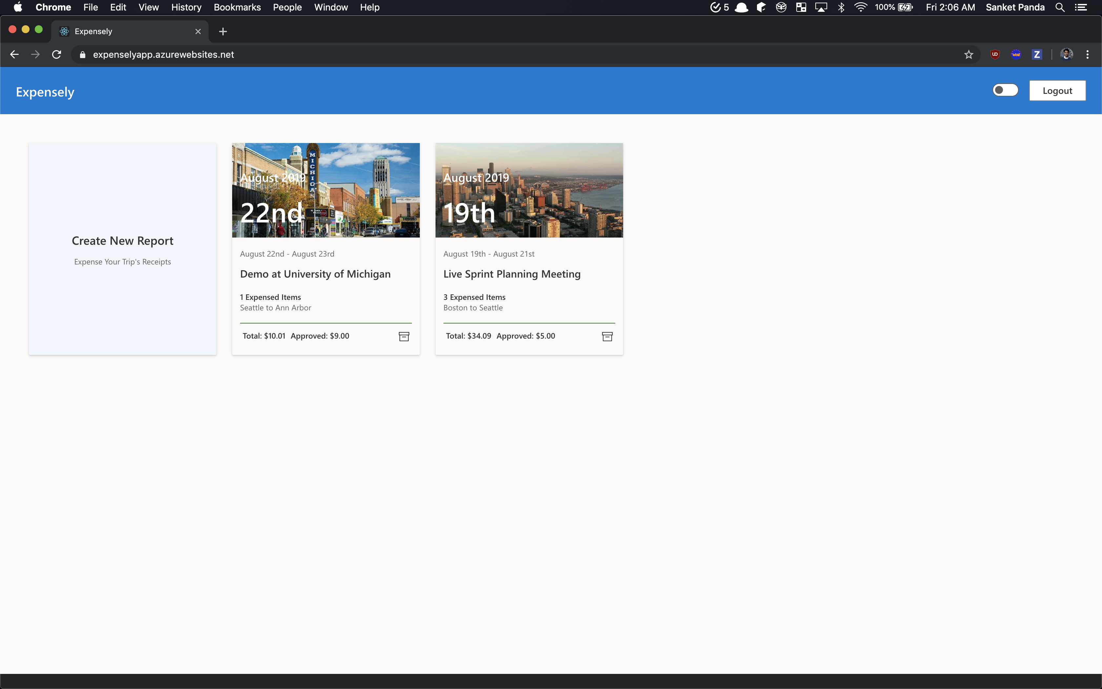Open the uBlock Origin extension
The image size is (1102, 689).
pos(995,55)
